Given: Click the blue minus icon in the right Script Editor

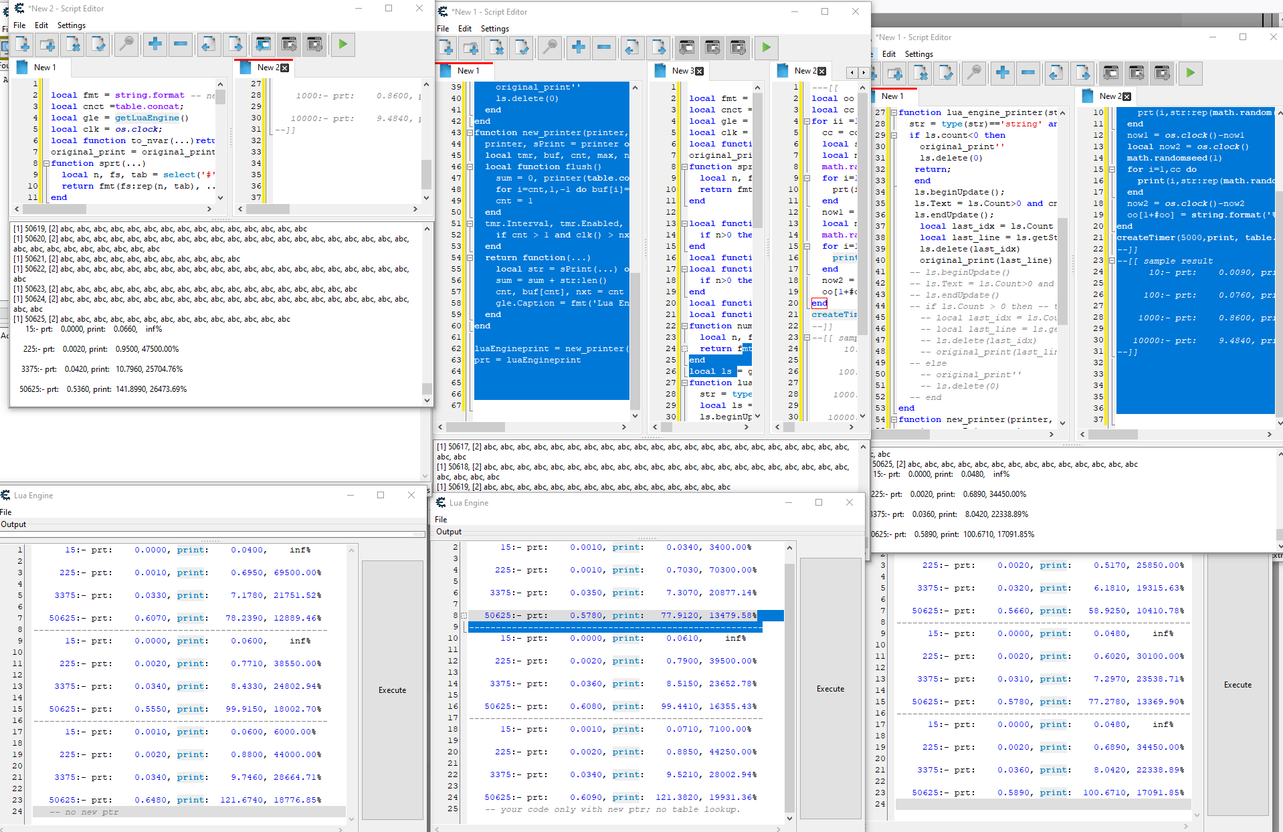Looking at the screenshot, I should coord(1028,73).
